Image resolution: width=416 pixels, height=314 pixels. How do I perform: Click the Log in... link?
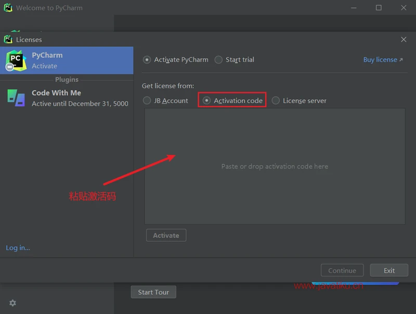[18, 248]
